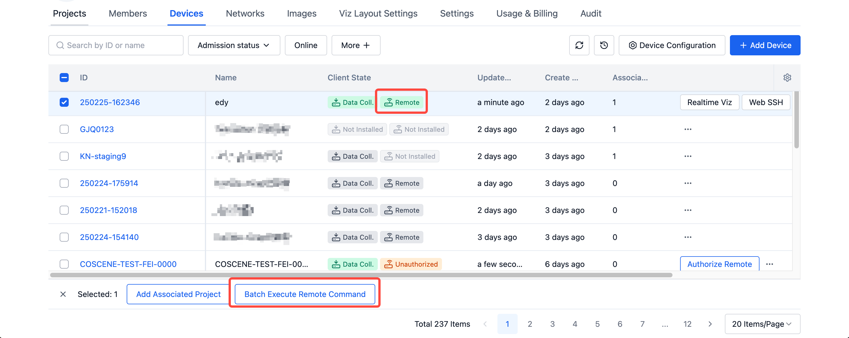
Task: Go to next page arrow
Action: (710, 324)
